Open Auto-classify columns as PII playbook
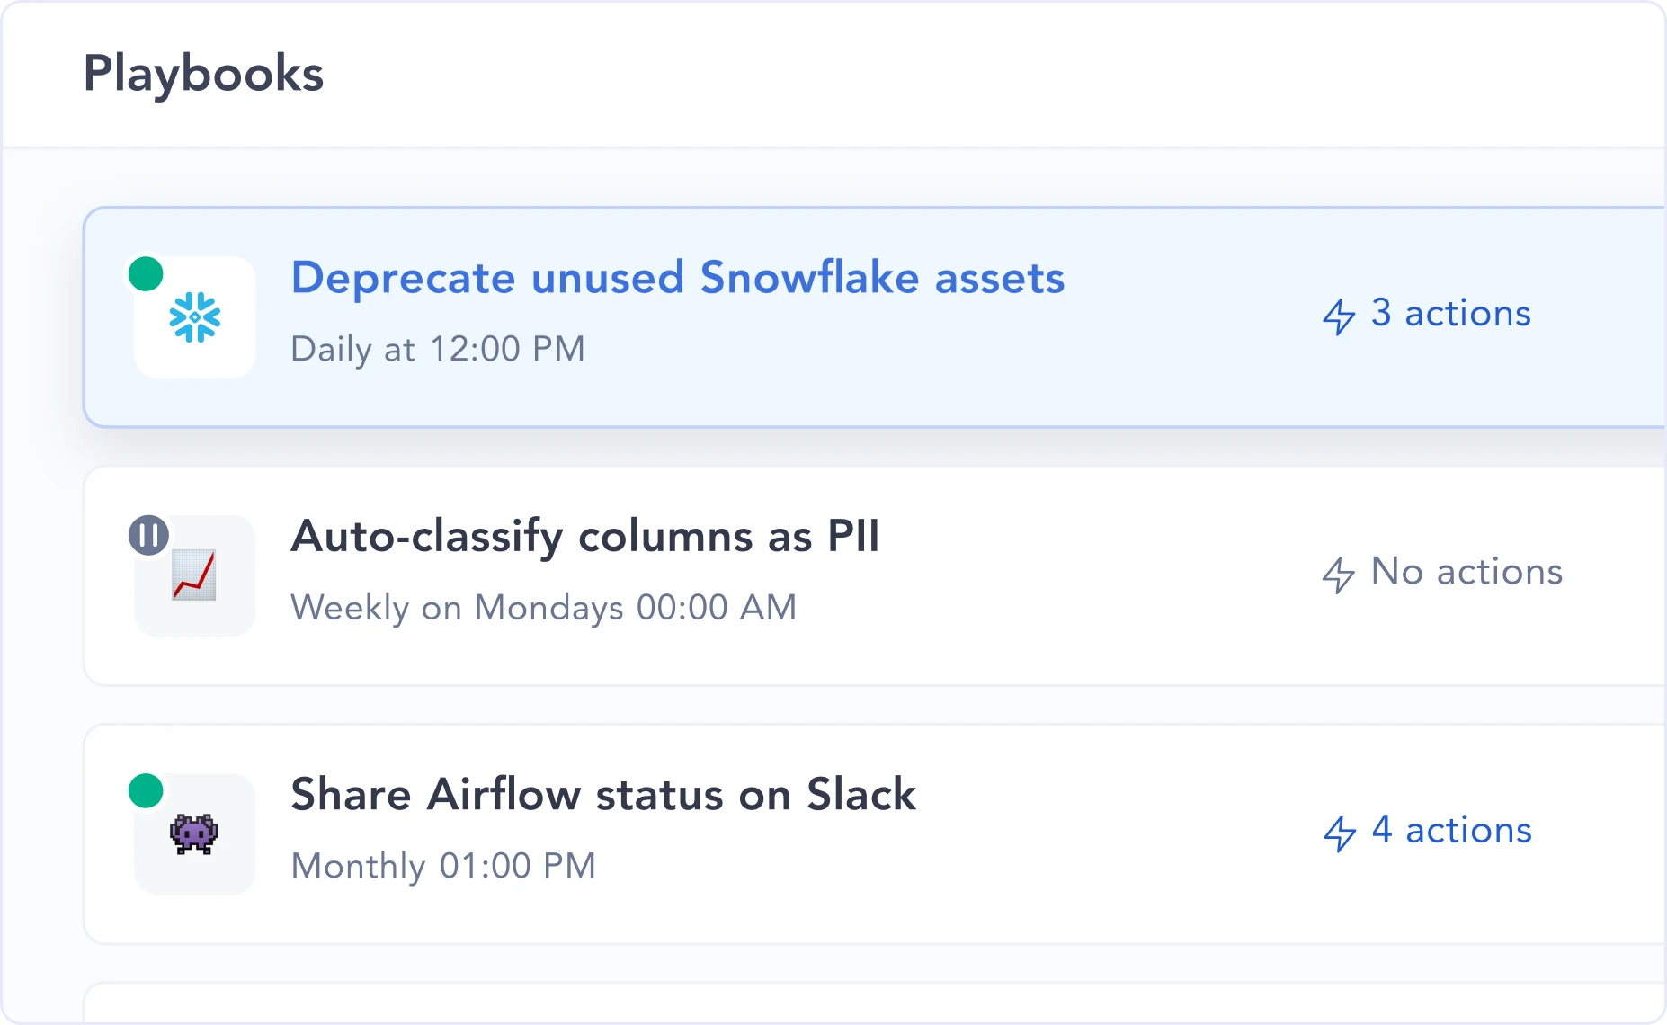This screenshot has height=1025, width=1667. click(584, 537)
